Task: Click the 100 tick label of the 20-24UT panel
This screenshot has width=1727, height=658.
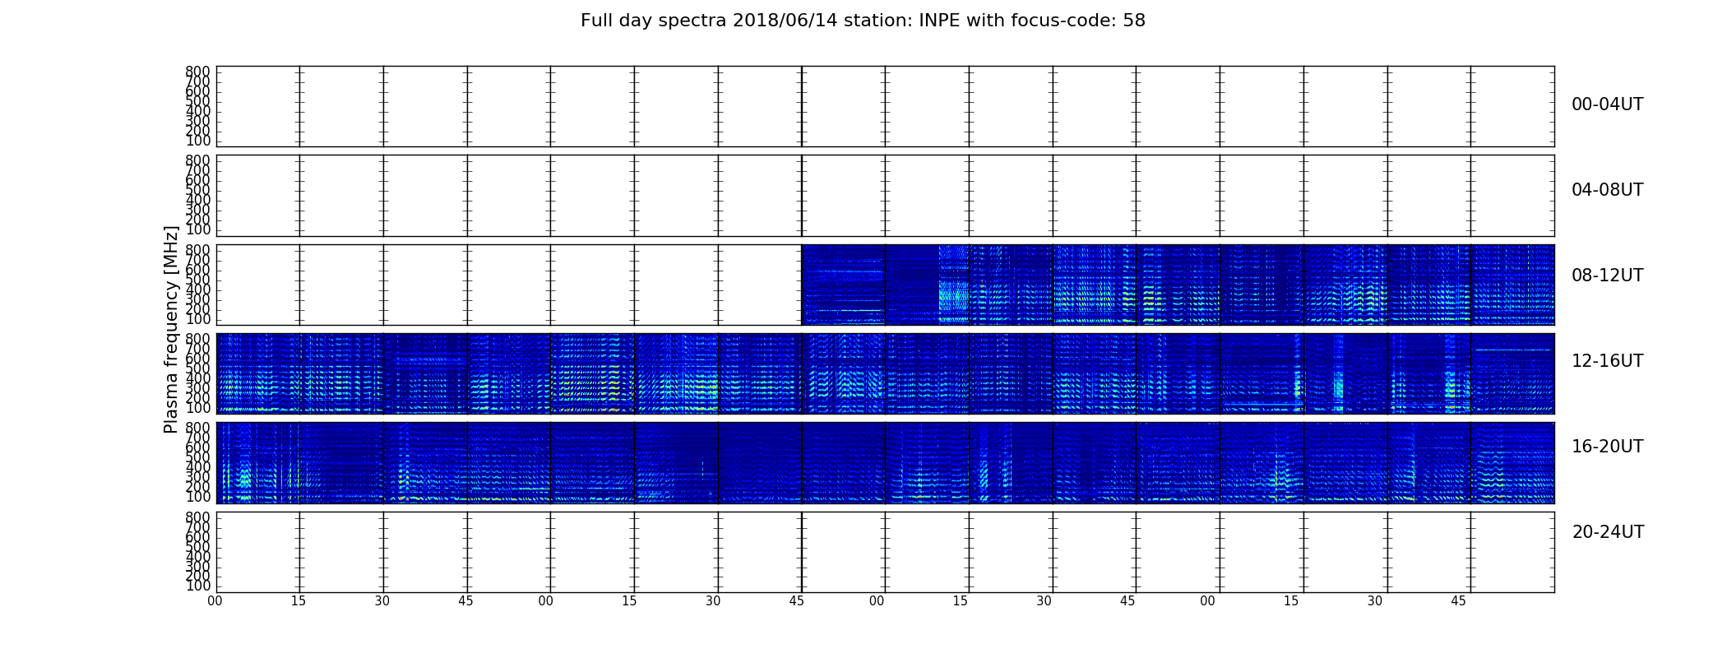Action: (x=198, y=586)
